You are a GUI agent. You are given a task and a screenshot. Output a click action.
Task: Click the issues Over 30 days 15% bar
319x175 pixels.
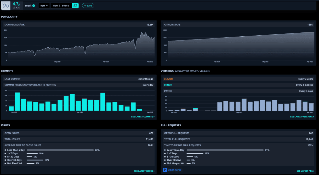(x=35, y=160)
